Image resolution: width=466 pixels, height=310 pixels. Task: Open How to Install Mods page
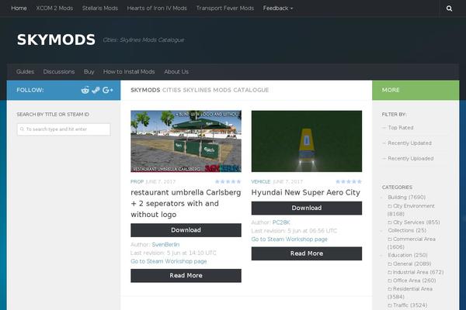pos(129,72)
